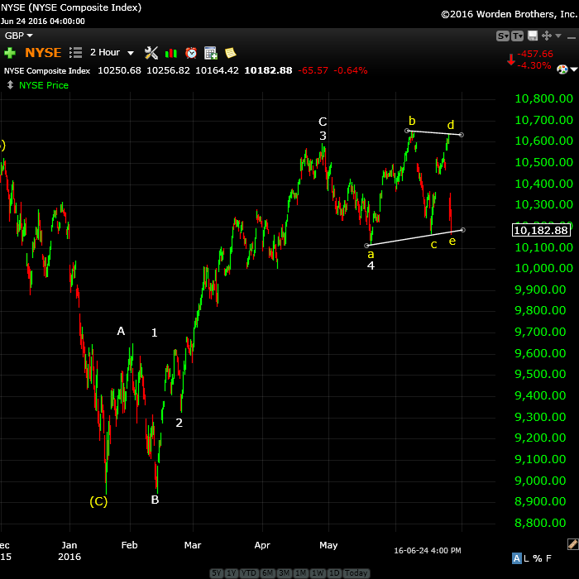This screenshot has height=579, width=579.
Task: Select the yellow (C) wave label
Action: click(x=98, y=501)
